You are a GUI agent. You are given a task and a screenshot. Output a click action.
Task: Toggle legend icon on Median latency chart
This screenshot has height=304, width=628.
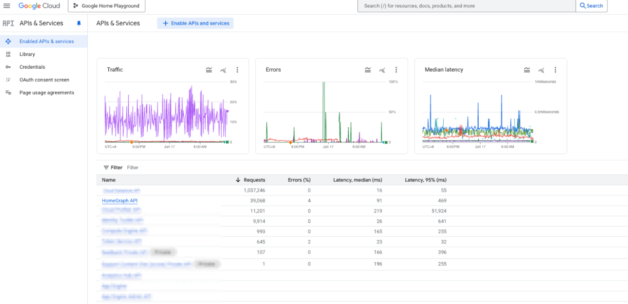pyautogui.click(x=527, y=70)
